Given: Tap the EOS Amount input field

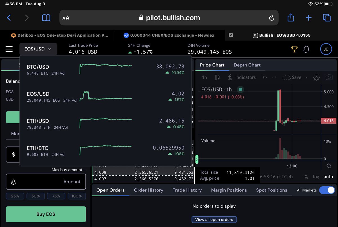Looking at the screenshot, I should (46, 182).
